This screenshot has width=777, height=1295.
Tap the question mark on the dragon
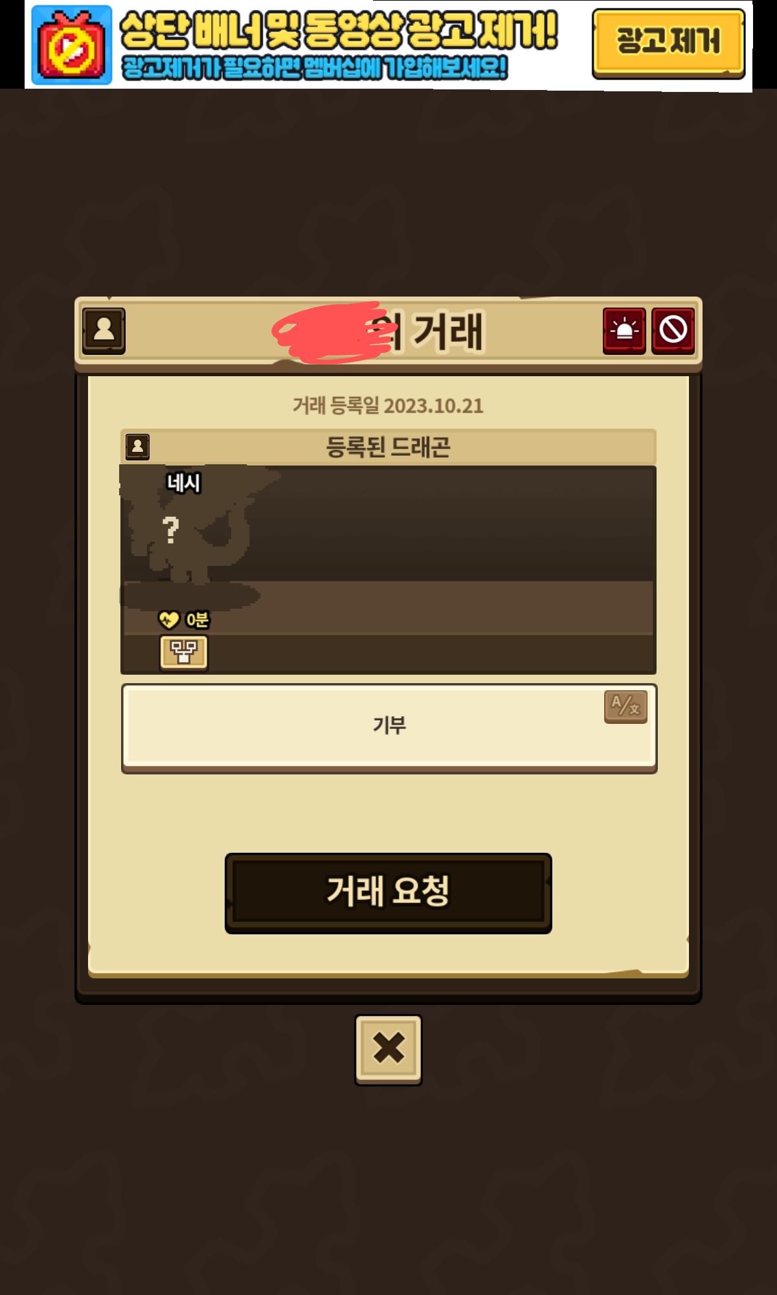[x=170, y=530]
